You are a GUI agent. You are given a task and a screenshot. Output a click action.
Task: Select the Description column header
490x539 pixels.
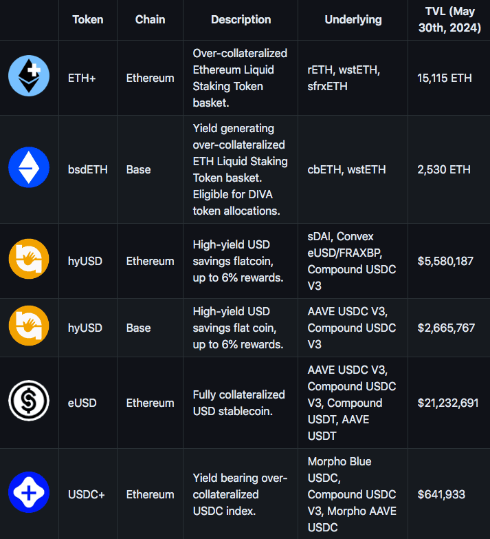pos(241,19)
